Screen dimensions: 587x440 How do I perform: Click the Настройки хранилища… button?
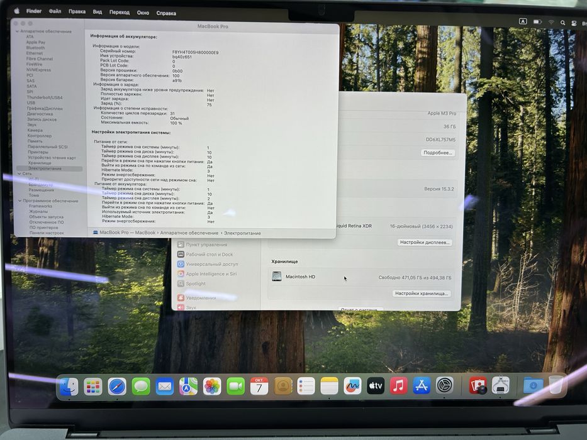[x=422, y=294]
